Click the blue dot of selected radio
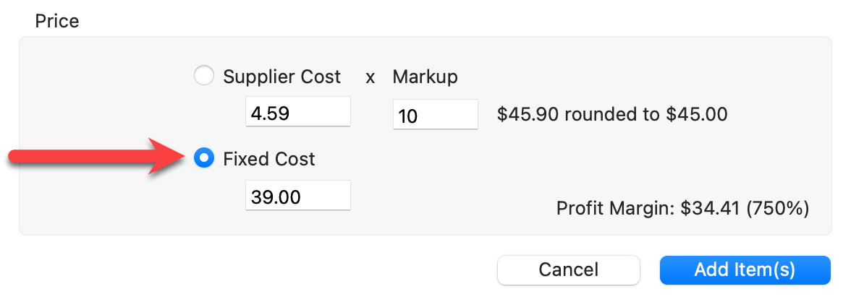Screen dimensions: 851x302 [205, 158]
